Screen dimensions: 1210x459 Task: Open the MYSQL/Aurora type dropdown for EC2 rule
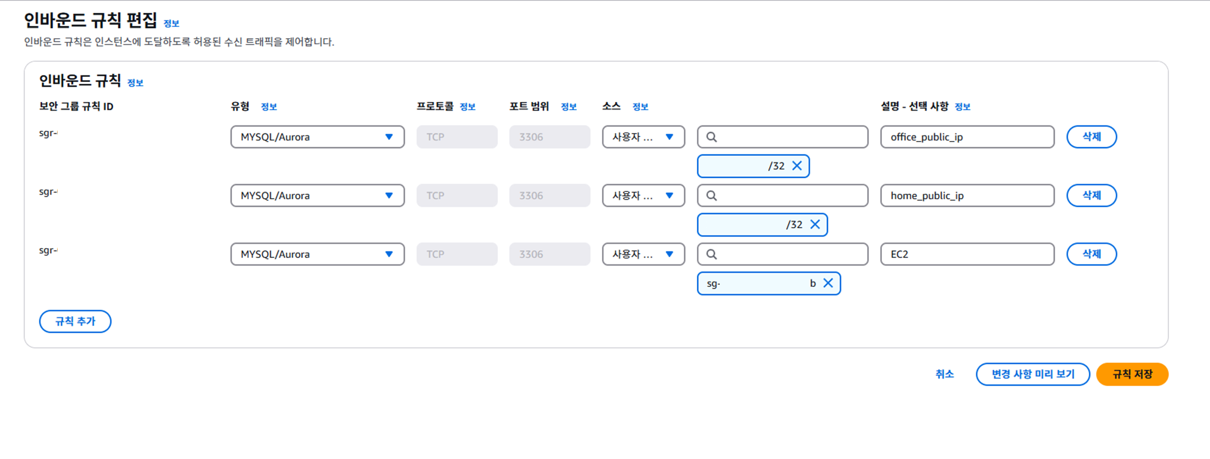coord(317,254)
